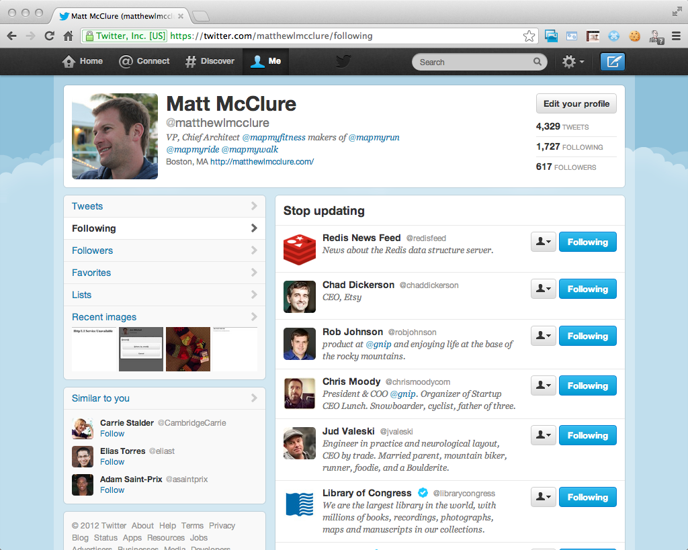The image size is (688, 550).
Task: Open Followers in the profile sidebar
Action: point(165,250)
